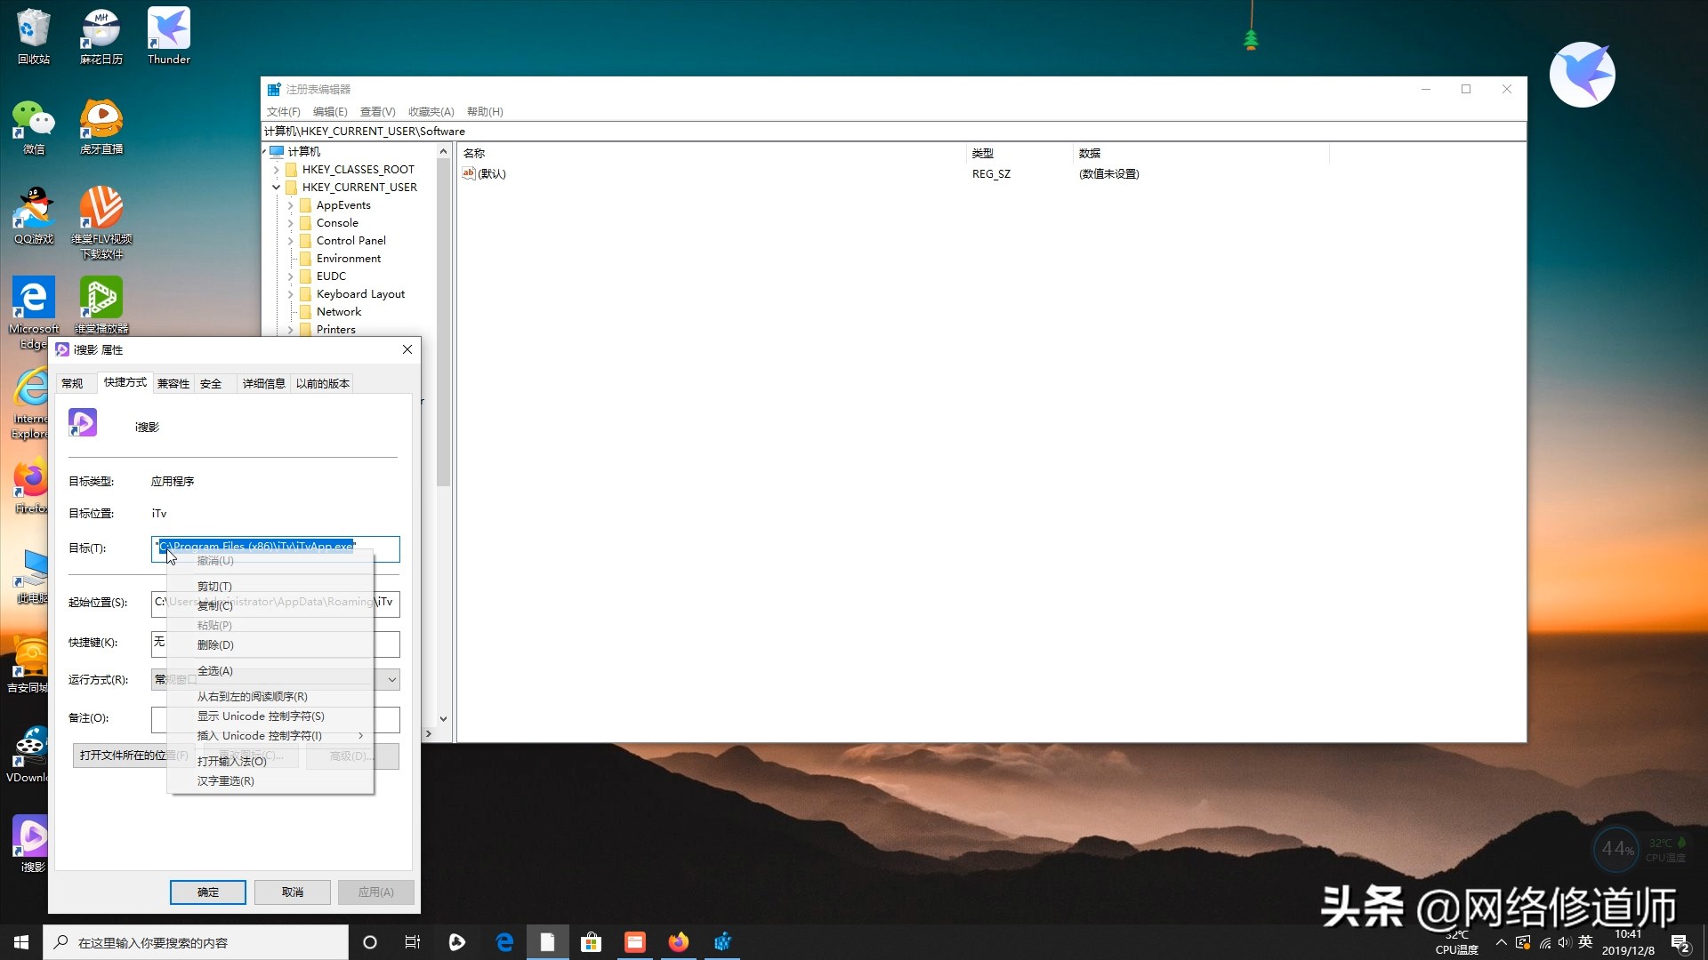
Task: Confirm properties with the 确定 button
Action: pyautogui.click(x=207, y=892)
